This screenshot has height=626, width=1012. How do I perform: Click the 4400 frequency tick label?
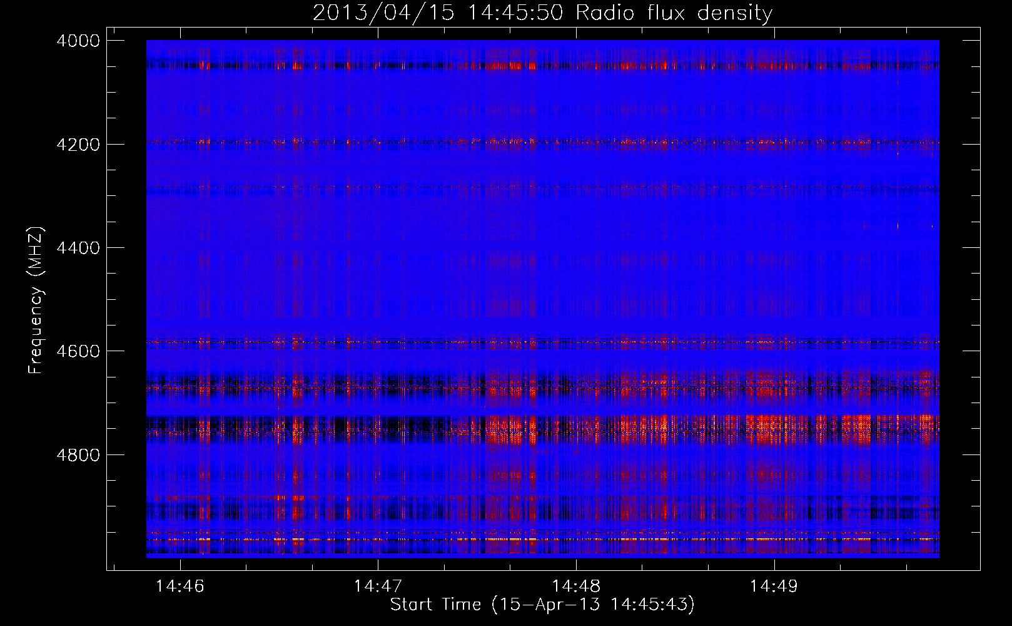(x=78, y=248)
